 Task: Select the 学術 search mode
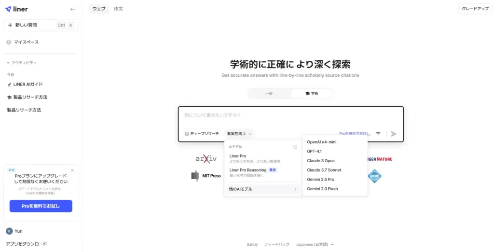pyautogui.click(x=311, y=94)
